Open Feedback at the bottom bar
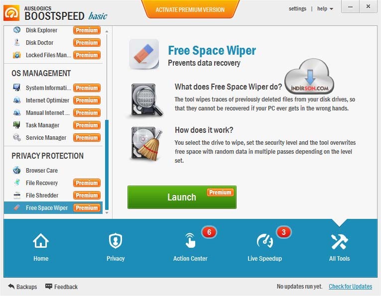Image resolution: width=381 pixels, height=296 pixels. pos(61,287)
